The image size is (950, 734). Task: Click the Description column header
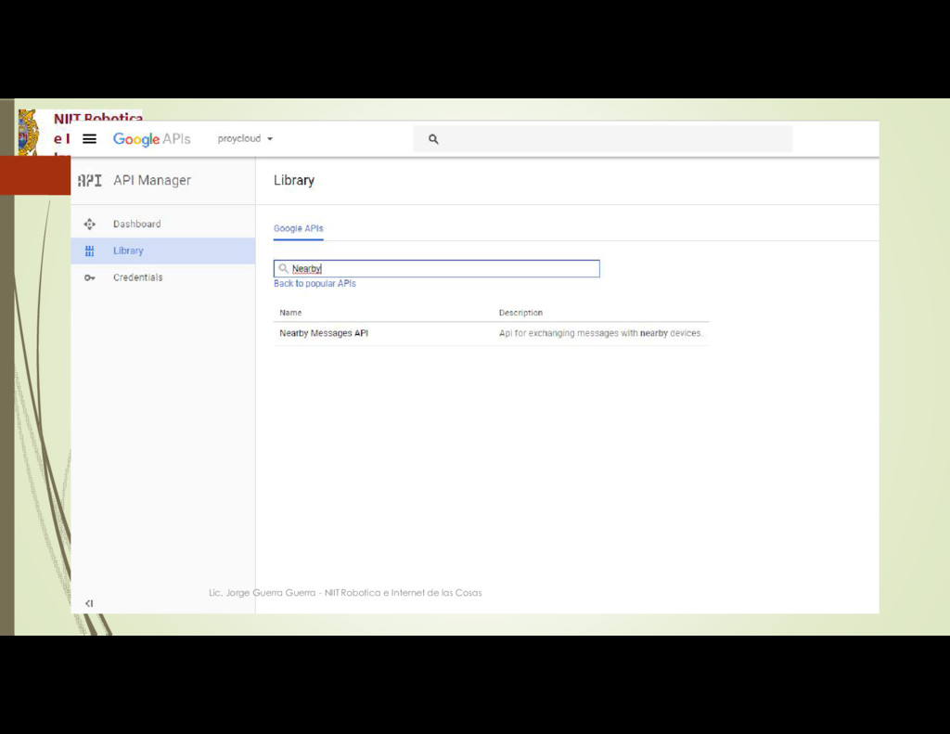pos(520,313)
